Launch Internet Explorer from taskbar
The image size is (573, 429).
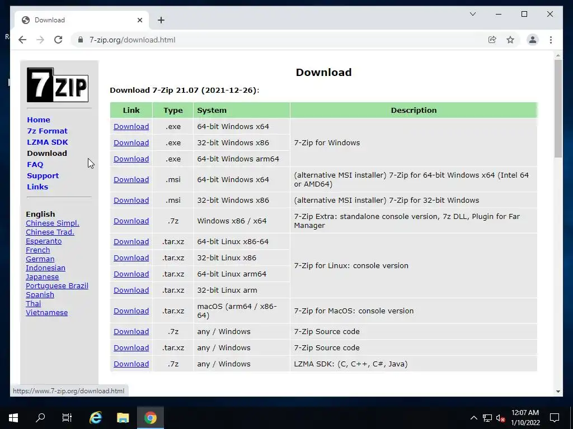(95, 418)
